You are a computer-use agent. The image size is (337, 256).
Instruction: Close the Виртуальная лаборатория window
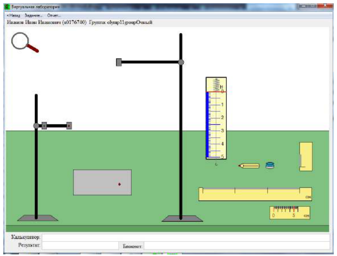coord(325,6)
